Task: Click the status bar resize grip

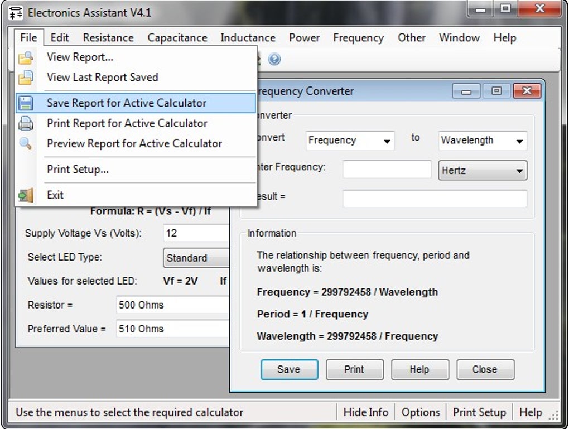Action: (553, 416)
